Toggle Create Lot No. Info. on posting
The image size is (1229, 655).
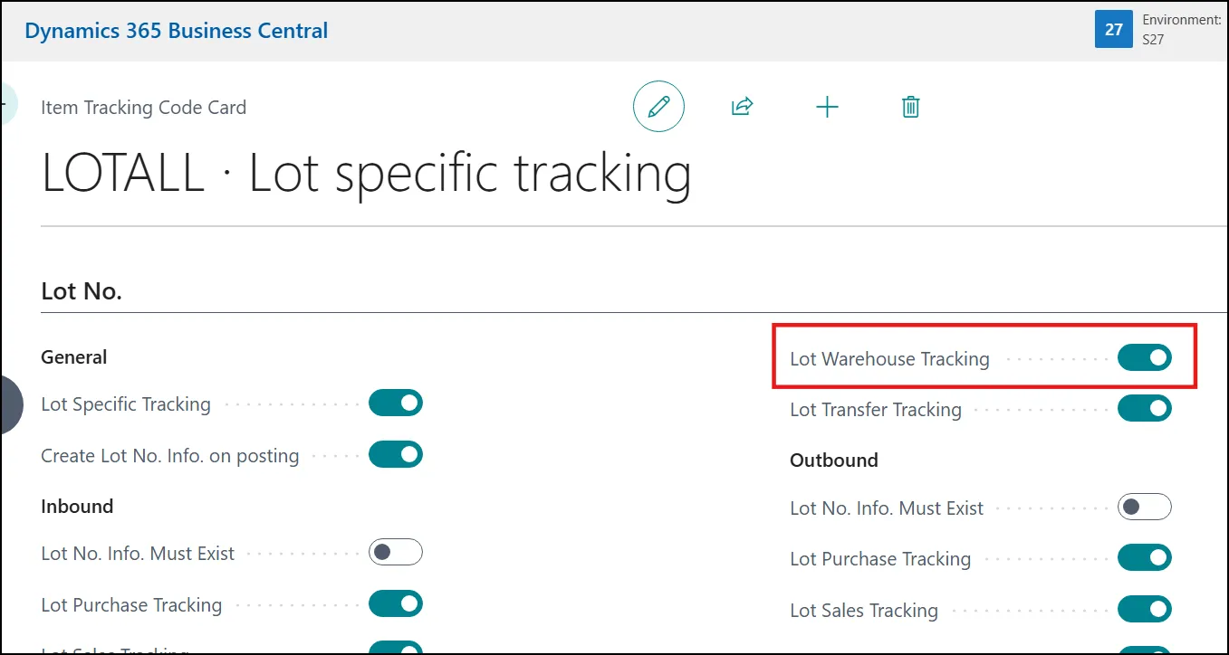396,454
